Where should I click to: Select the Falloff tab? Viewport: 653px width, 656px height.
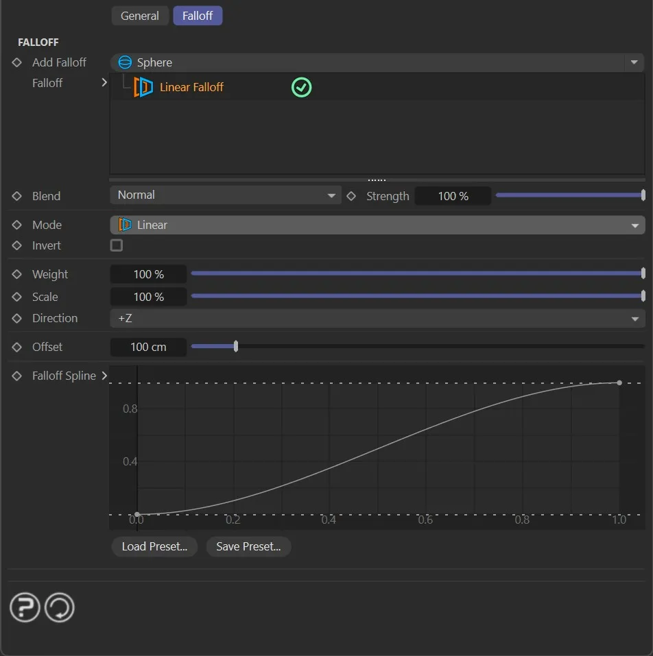pyautogui.click(x=198, y=16)
